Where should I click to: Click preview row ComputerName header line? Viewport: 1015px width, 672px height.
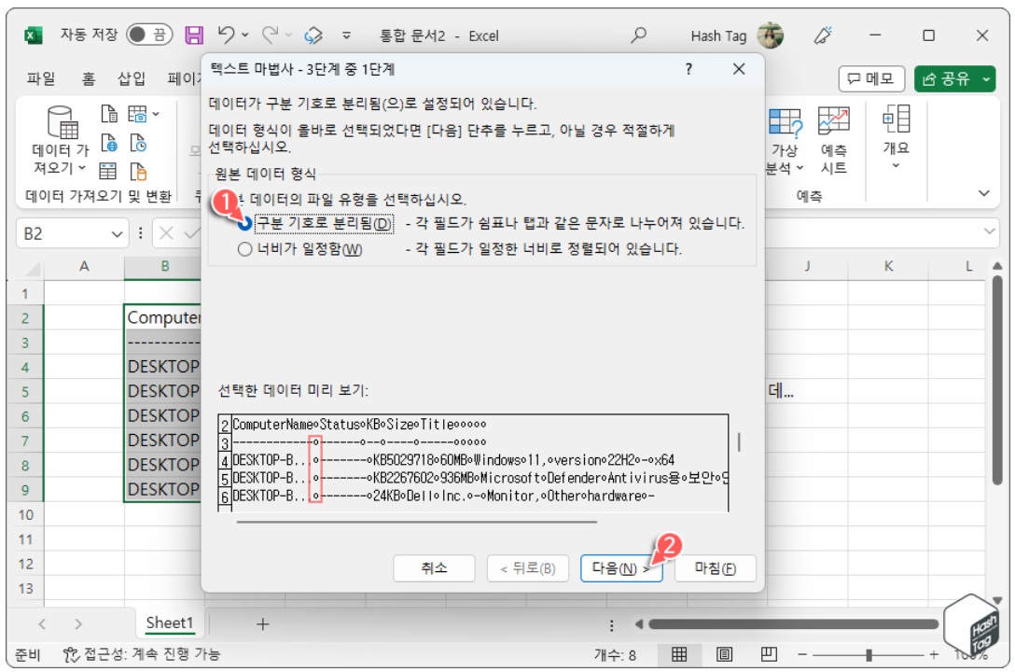point(359,425)
